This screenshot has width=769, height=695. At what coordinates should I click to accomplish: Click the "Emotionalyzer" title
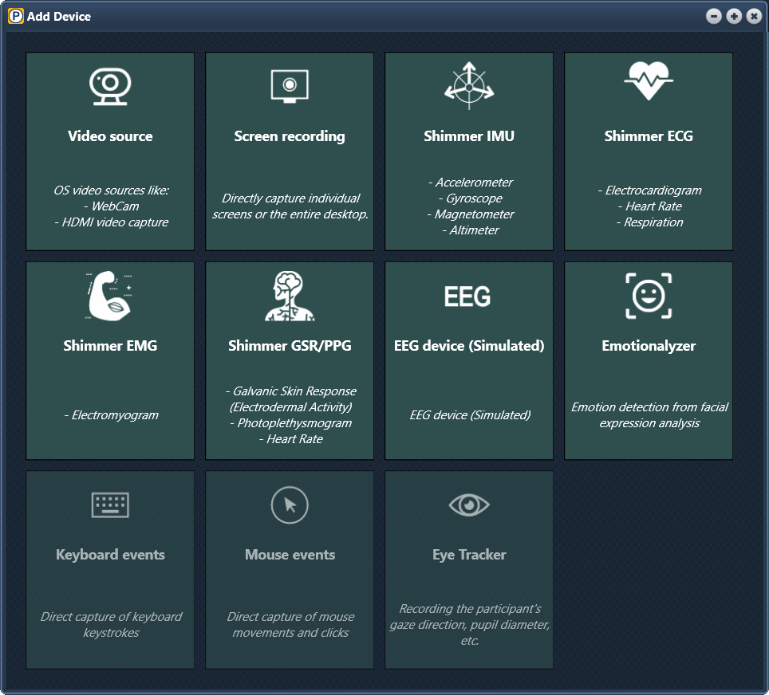click(x=649, y=346)
